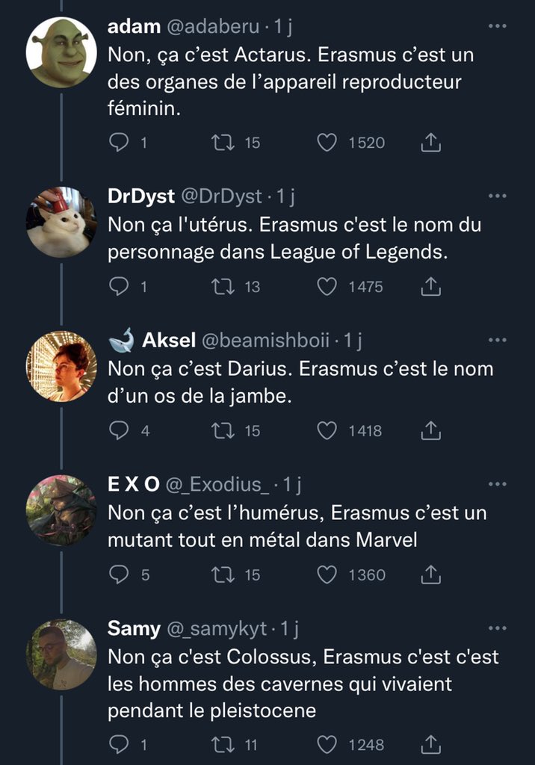
Task: Open the @_samykyt profile handle
Action: (x=216, y=629)
